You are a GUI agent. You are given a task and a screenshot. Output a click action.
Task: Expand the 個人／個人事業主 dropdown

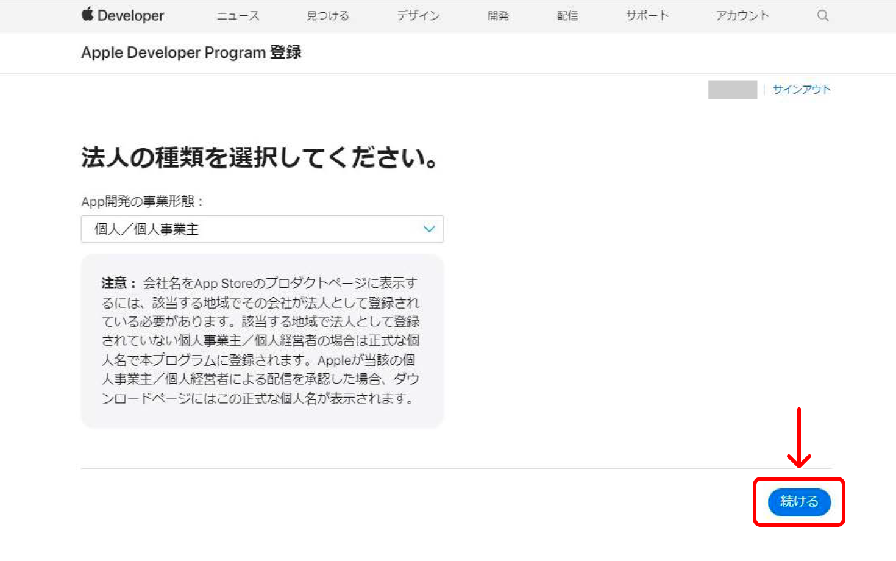[x=262, y=229]
